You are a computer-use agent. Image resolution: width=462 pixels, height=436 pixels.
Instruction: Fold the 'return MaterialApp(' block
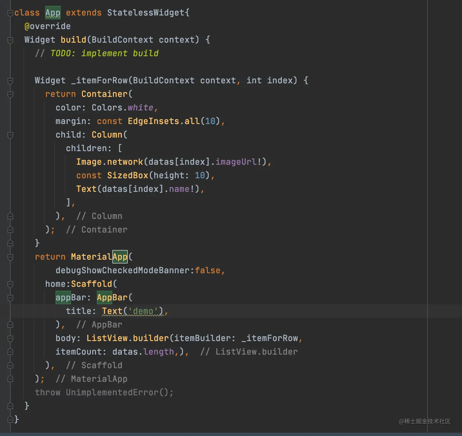[x=10, y=257]
